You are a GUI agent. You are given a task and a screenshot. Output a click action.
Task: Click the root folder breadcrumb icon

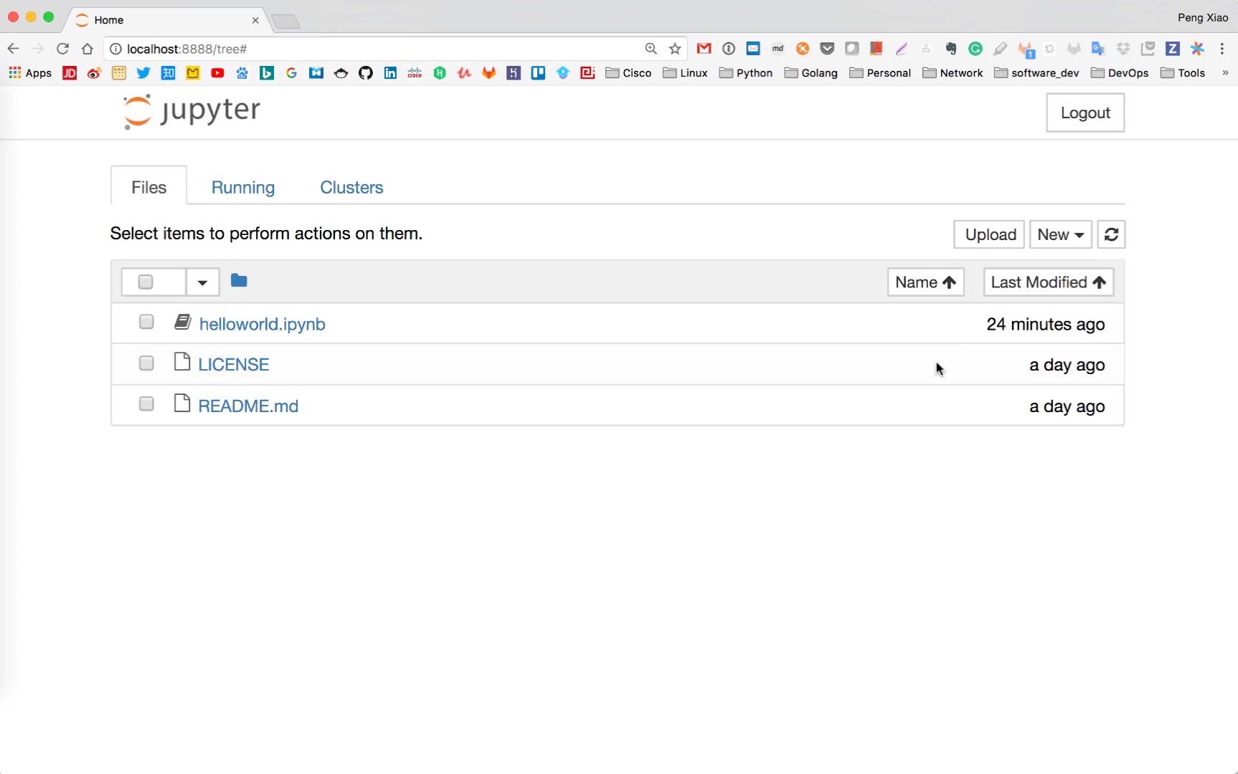point(239,281)
